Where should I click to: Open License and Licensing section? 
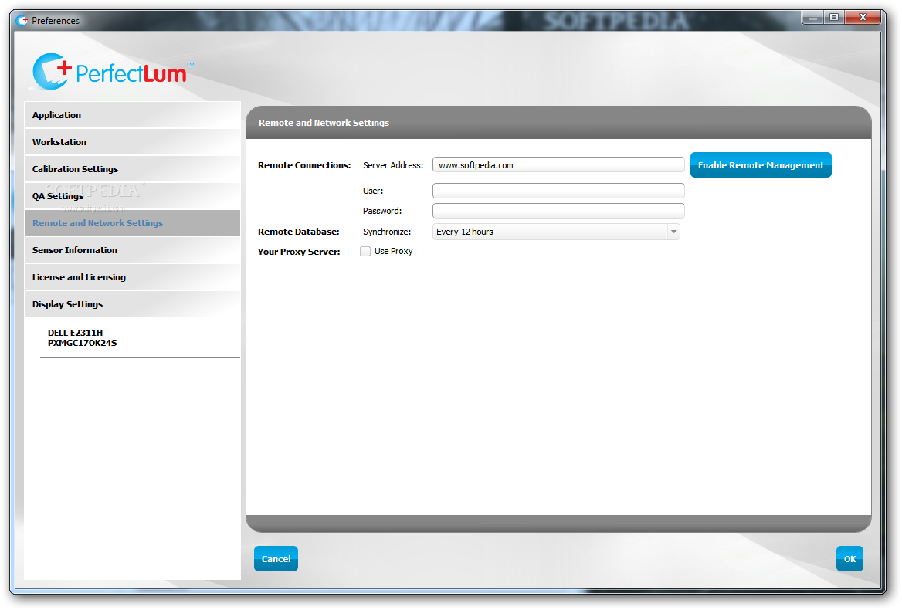tap(132, 277)
